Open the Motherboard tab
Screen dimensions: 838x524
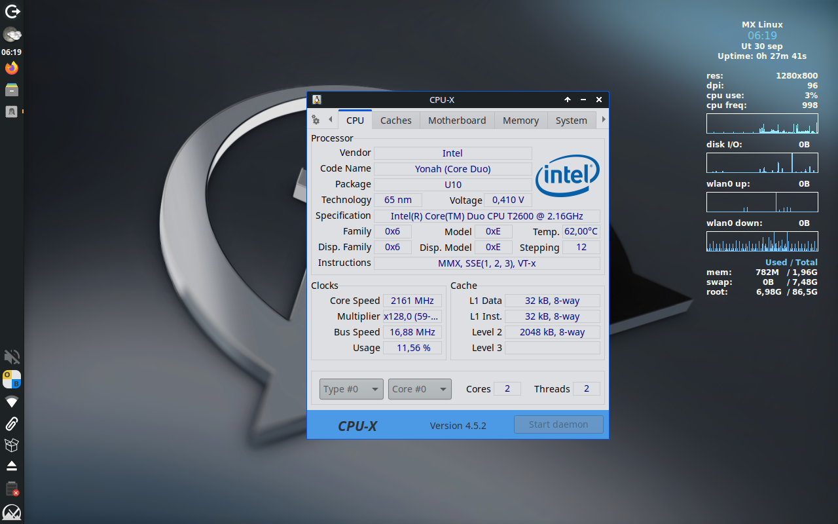(457, 120)
